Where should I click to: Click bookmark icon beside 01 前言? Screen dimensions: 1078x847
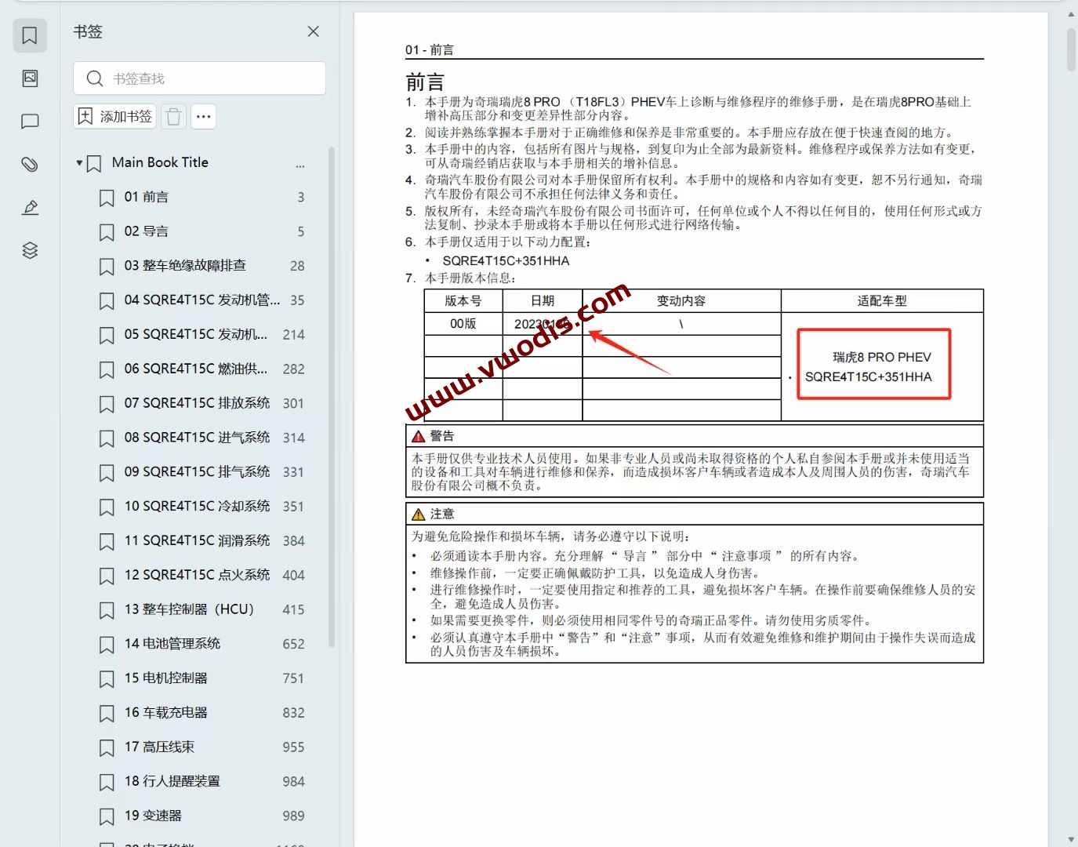[x=107, y=198]
